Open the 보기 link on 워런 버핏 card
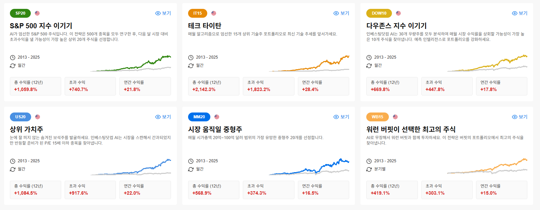Image resolution: width=540 pixels, height=210 pixels. pos(520,117)
